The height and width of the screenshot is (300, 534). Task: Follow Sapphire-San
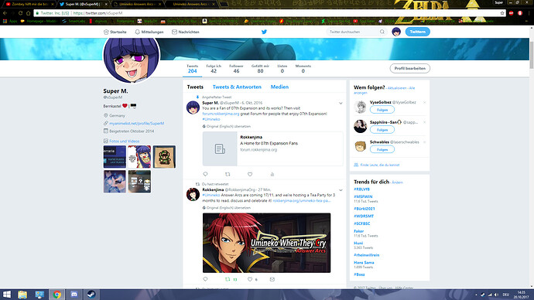pyautogui.click(x=382, y=130)
